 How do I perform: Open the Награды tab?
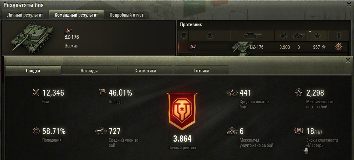89,70
